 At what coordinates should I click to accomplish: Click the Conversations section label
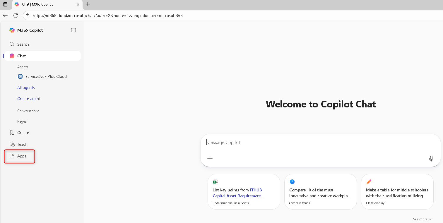tap(28, 111)
